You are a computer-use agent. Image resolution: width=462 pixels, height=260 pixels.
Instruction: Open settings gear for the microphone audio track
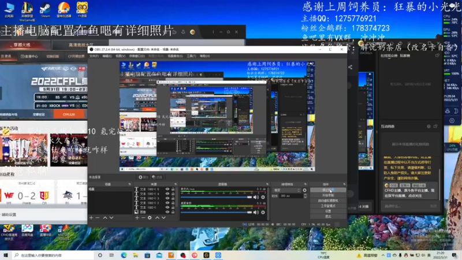coord(263,197)
